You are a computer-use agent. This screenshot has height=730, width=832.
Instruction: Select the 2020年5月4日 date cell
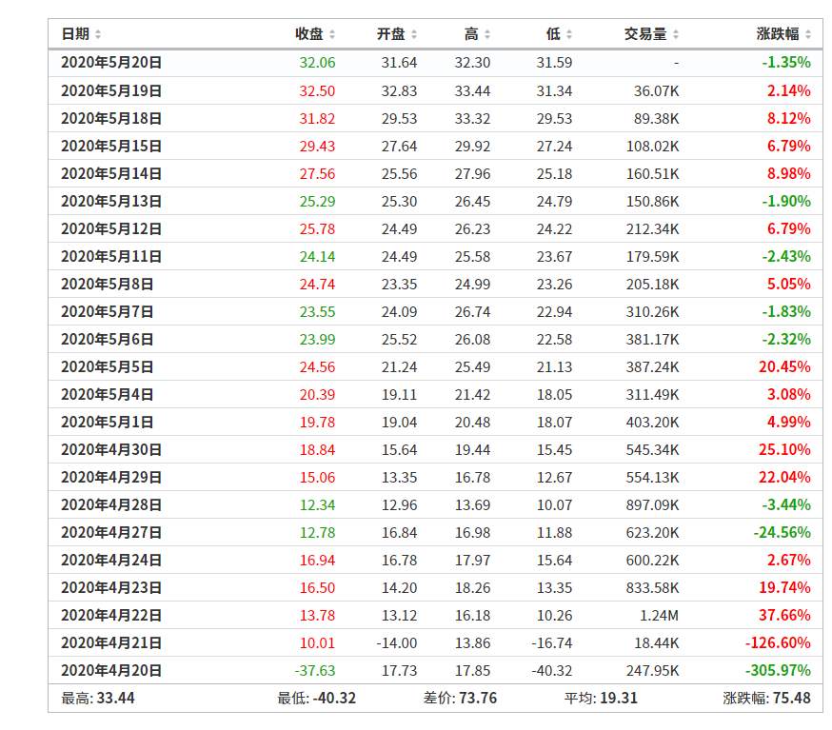(108, 394)
